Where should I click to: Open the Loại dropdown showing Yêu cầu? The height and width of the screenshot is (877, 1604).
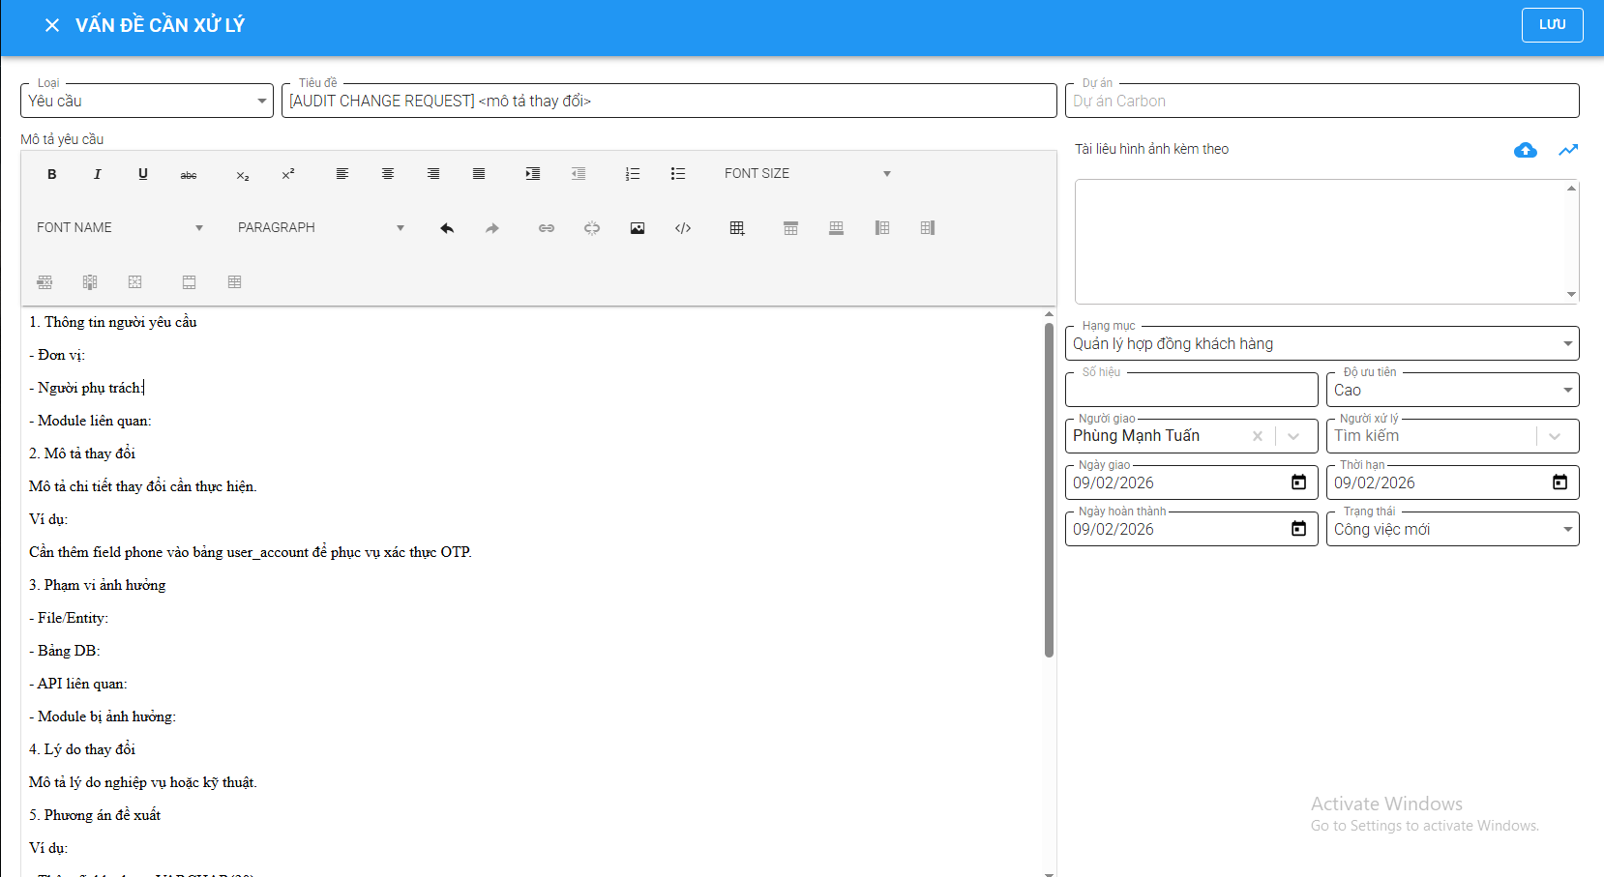coord(146,101)
